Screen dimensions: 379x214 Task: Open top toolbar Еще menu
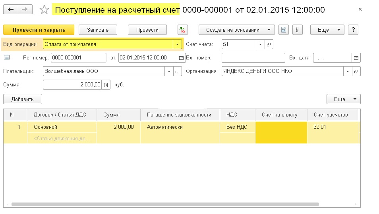pyautogui.click(x=327, y=30)
